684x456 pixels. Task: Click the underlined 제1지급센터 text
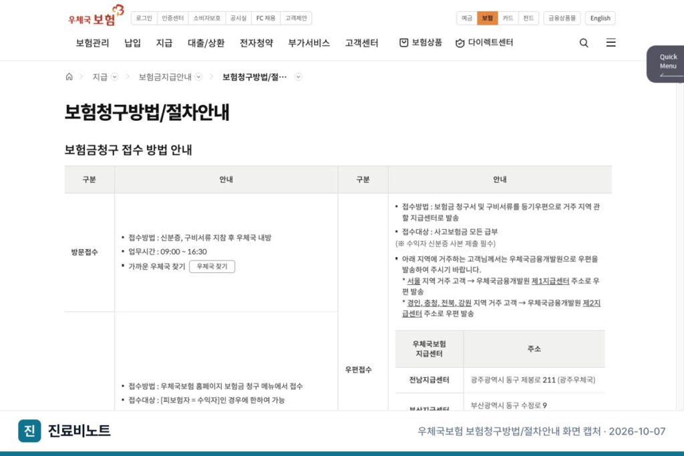coord(550,281)
